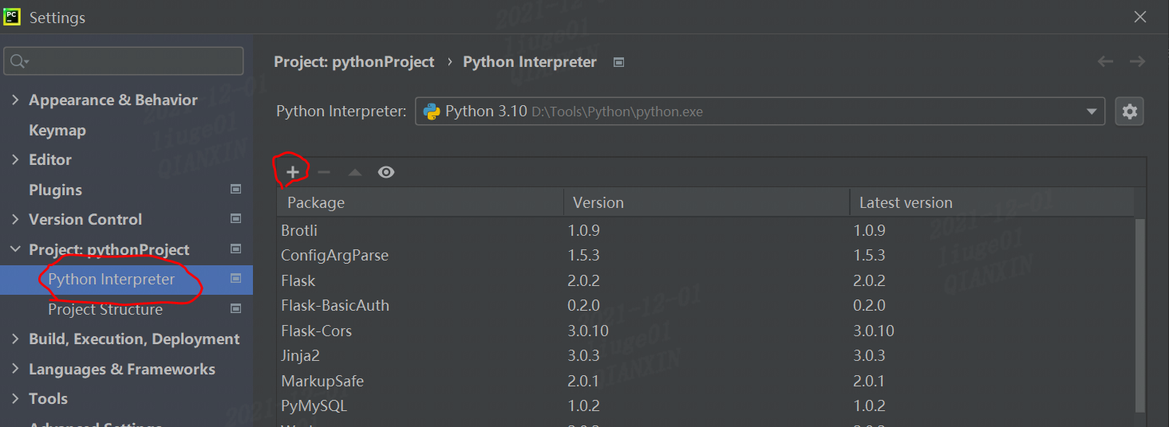Image resolution: width=1169 pixels, height=427 pixels.
Task: Open the interpreter gear settings button
Action: pos(1129,112)
